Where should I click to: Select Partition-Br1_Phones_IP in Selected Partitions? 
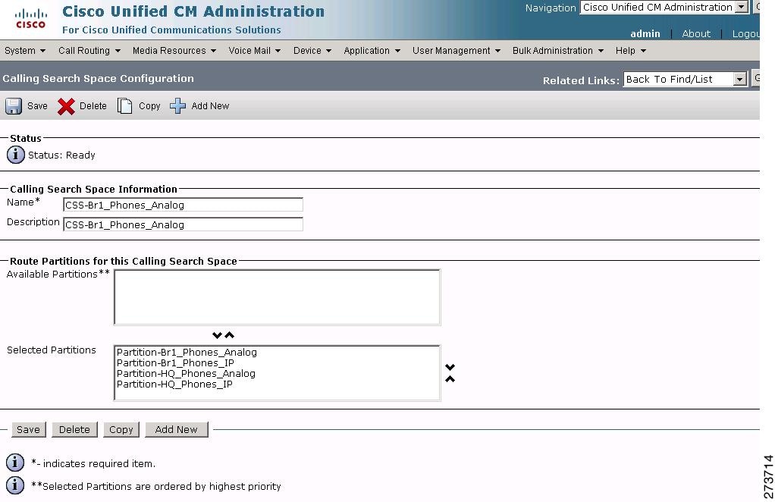[x=175, y=362]
